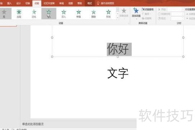The width and height of the screenshot is (195, 130).
Task: Switch to the 插入 (Insert) ribbon tab
Action: coord(9,3)
